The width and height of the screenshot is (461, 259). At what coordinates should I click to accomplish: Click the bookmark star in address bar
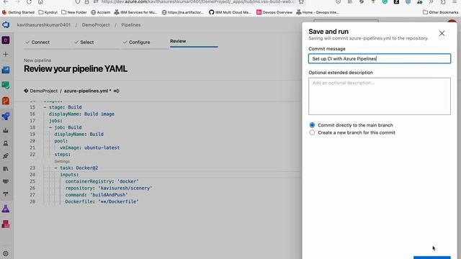301,1
